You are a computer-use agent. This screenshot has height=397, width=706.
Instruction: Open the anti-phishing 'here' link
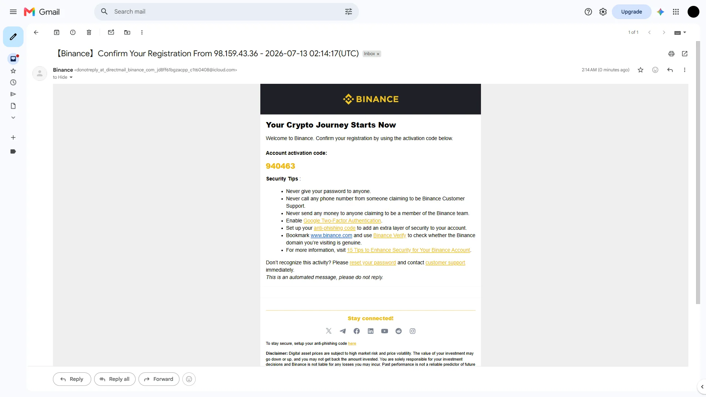click(x=352, y=343)
